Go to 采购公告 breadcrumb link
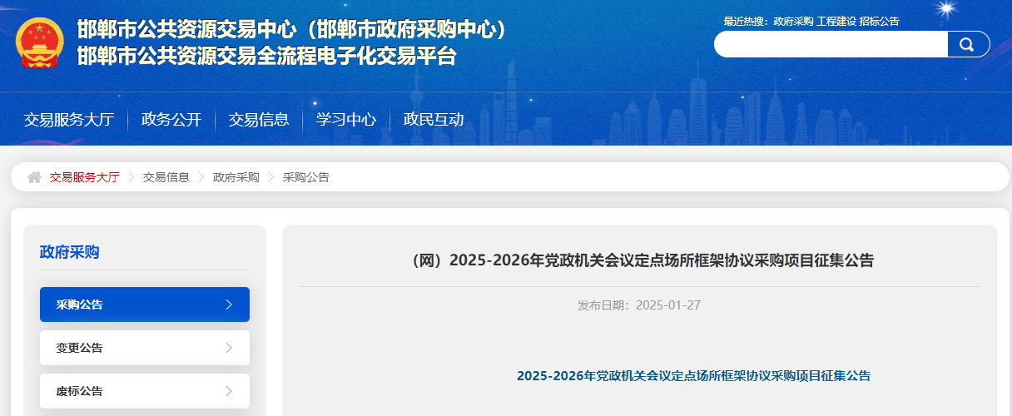Viewport: 1012px width, 416px height. 306,177
